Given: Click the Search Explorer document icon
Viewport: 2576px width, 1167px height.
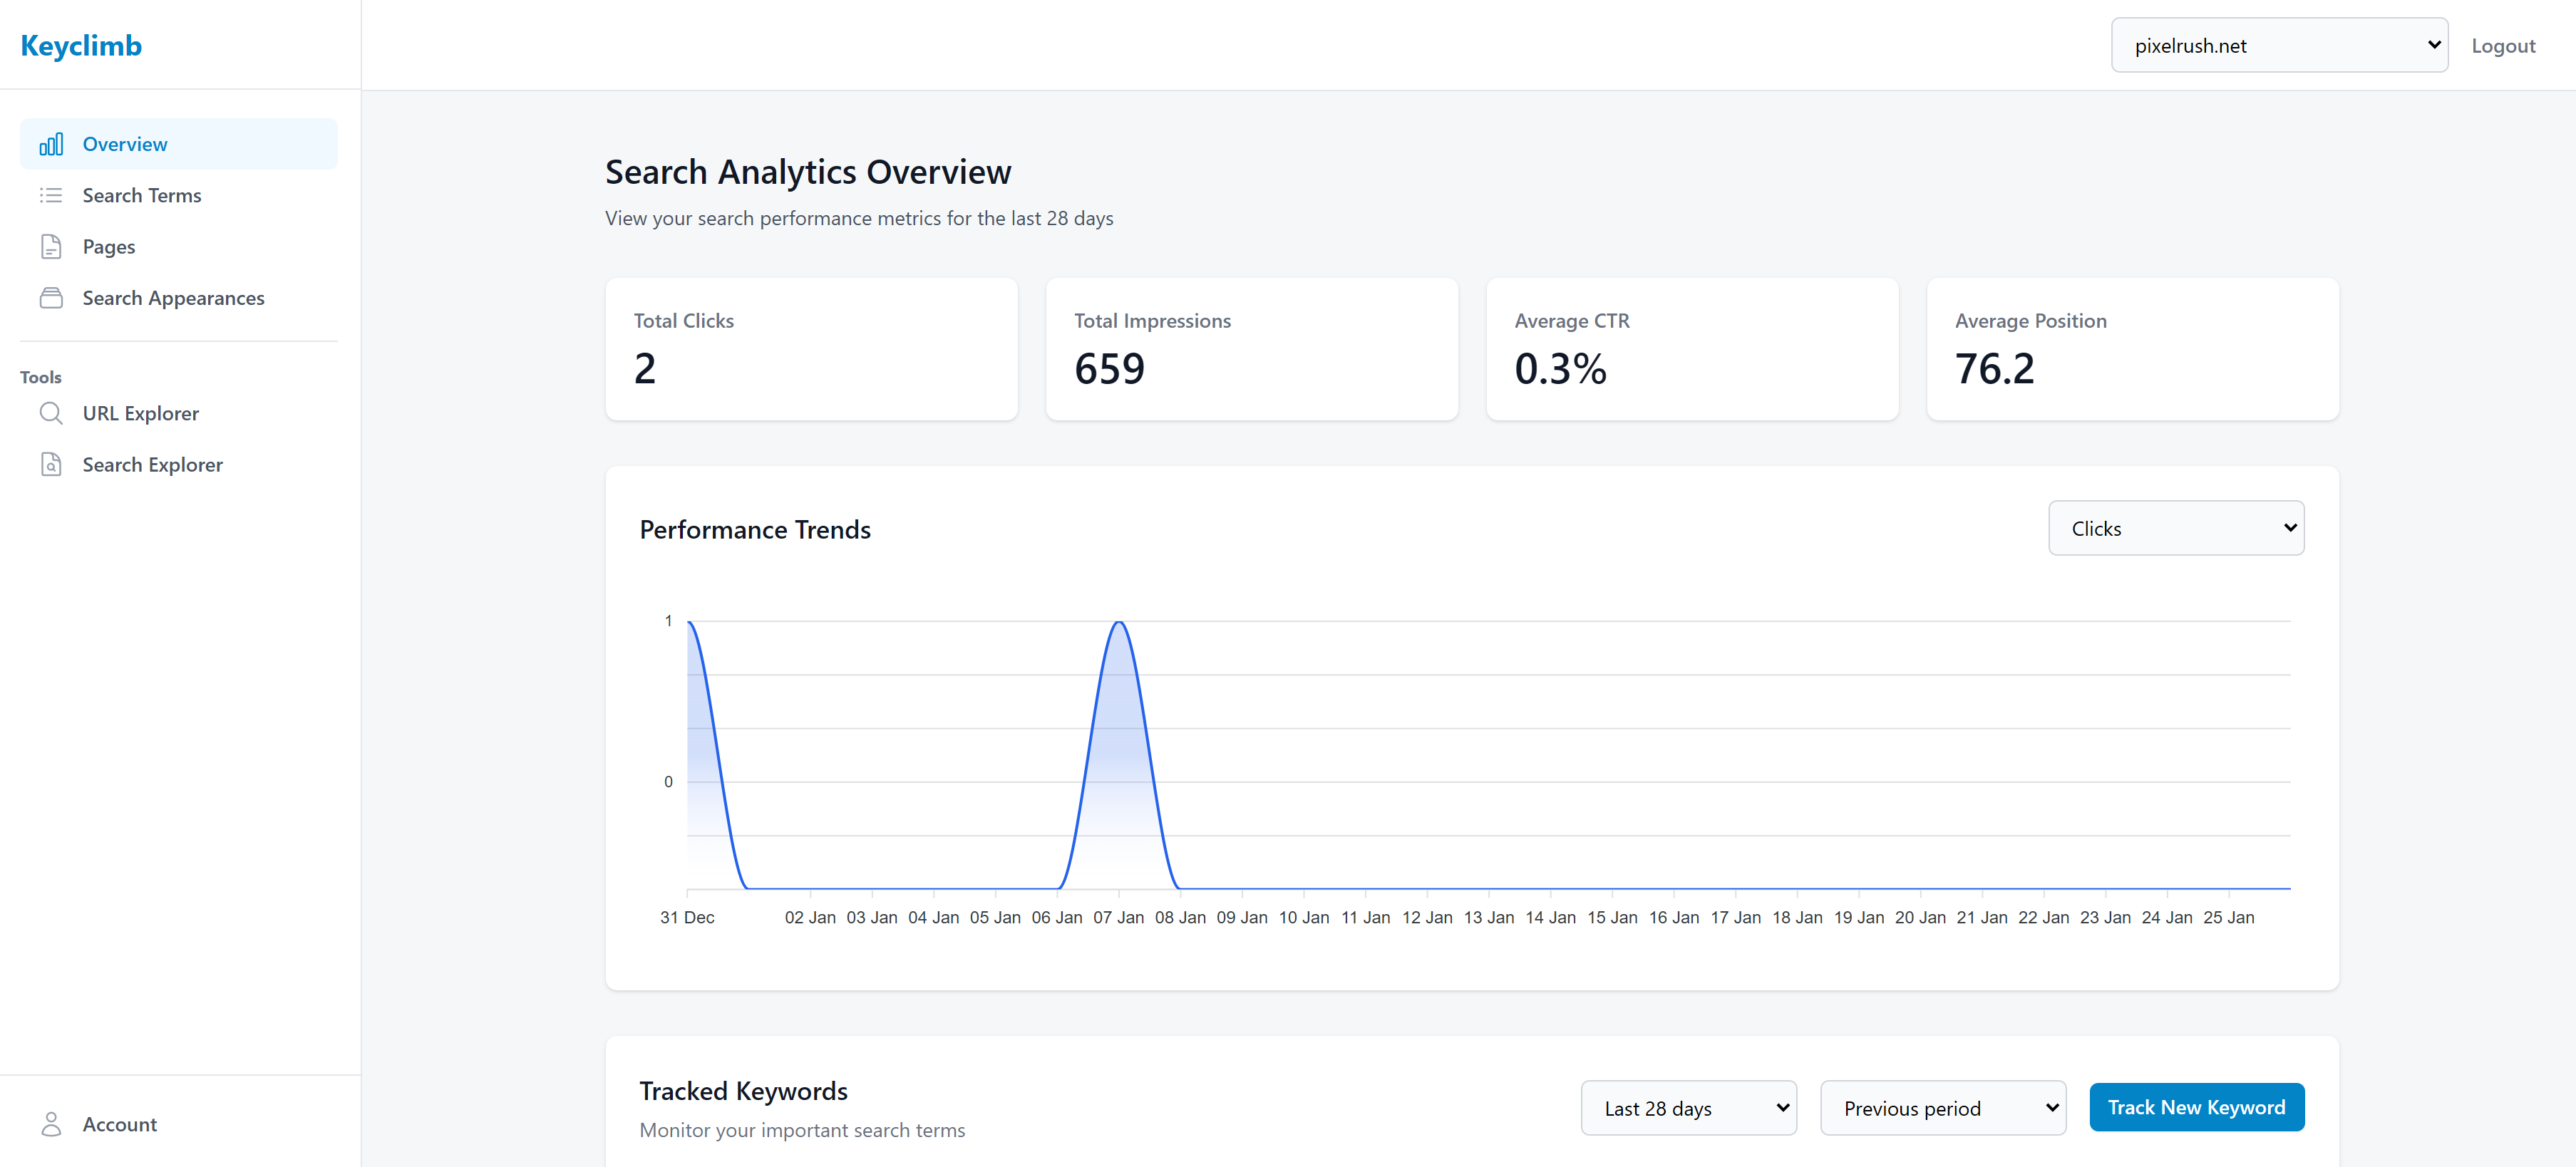Looking at the screenshot, I should click(51, 465).
